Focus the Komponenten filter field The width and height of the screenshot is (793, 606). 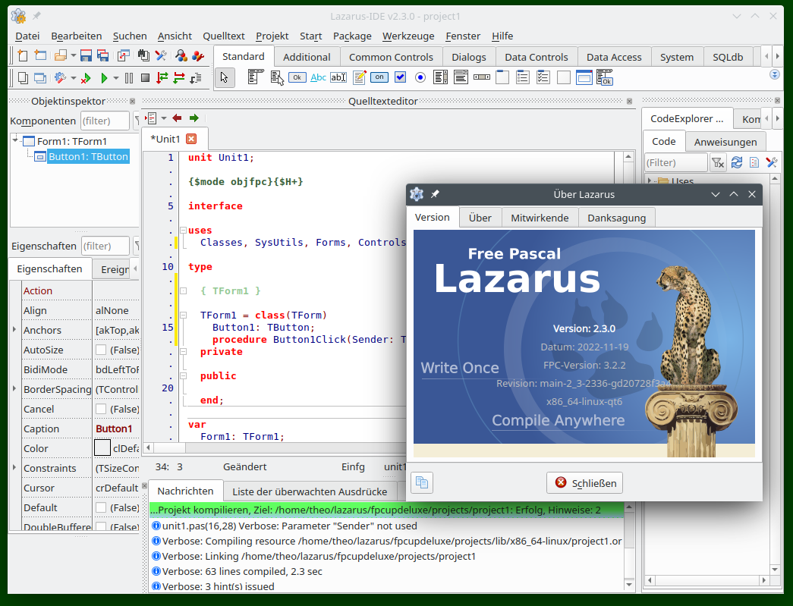click(105, 121)
